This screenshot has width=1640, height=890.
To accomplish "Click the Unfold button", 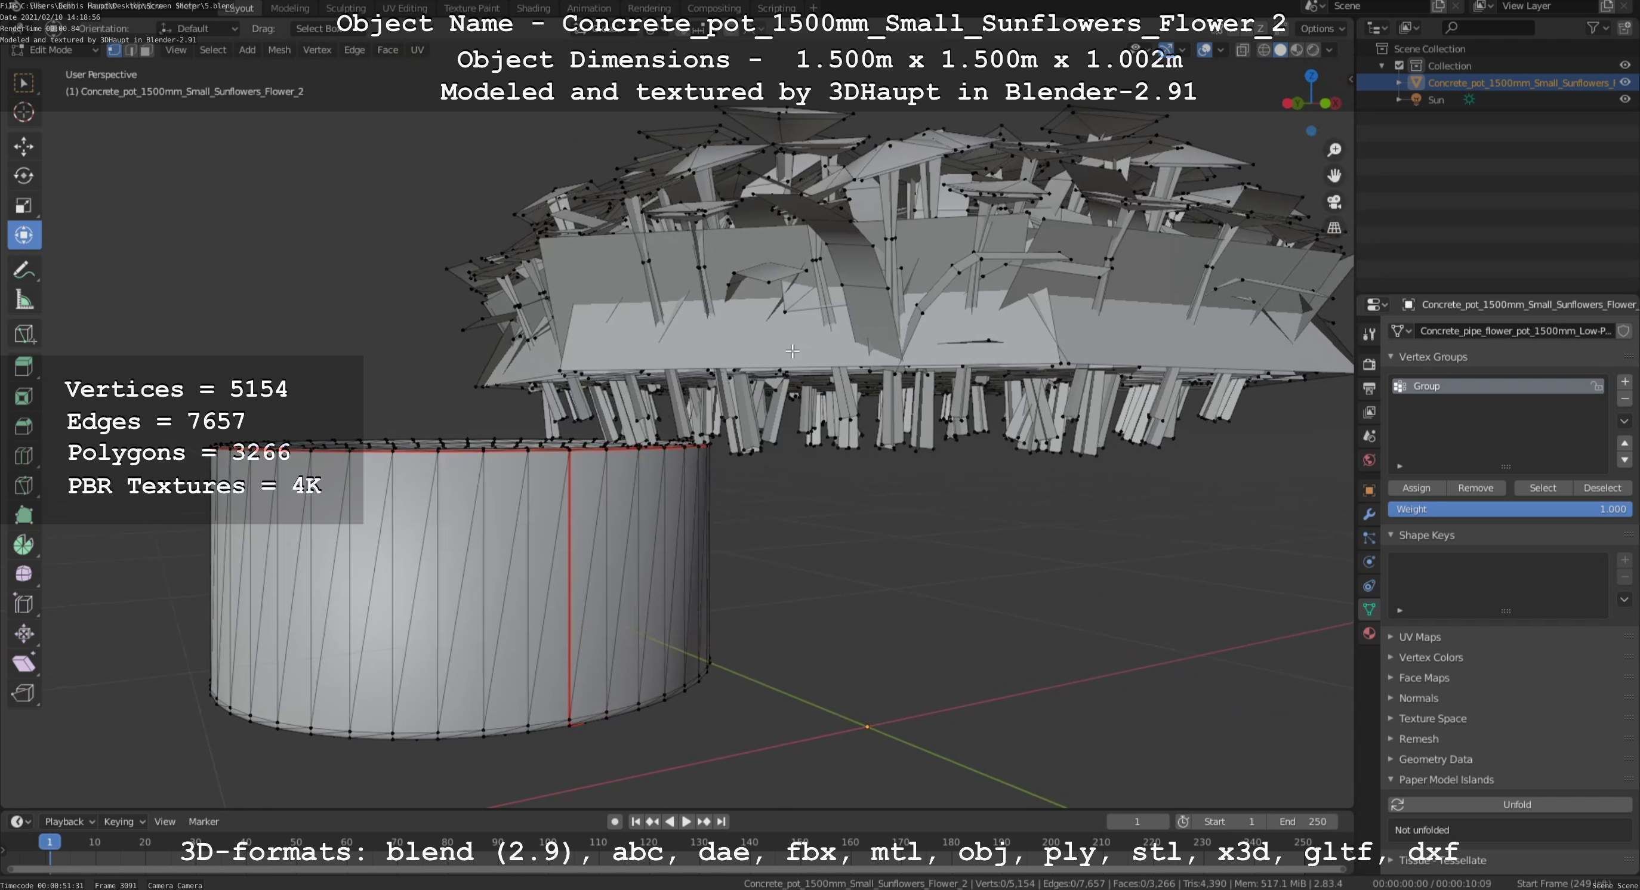I will point(1510,805).
